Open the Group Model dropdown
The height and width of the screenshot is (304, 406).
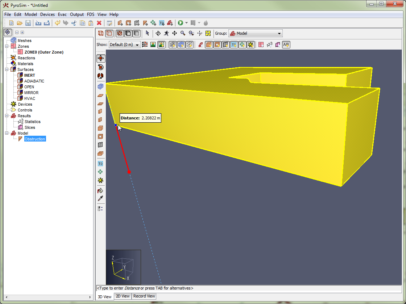(255, 33)
